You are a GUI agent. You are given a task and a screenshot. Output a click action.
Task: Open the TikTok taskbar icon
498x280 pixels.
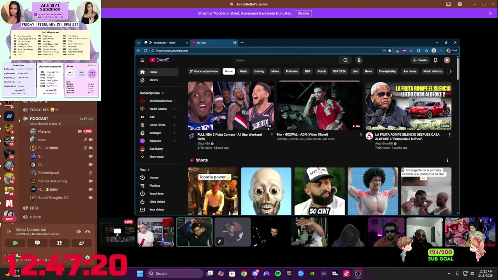(x=346, y=273)
